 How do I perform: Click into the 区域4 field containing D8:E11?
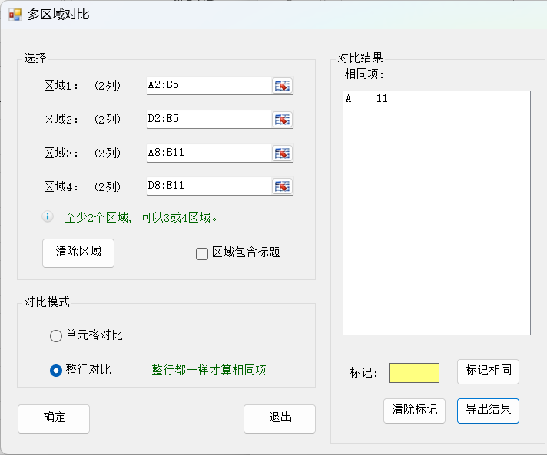tap(209, 186)
